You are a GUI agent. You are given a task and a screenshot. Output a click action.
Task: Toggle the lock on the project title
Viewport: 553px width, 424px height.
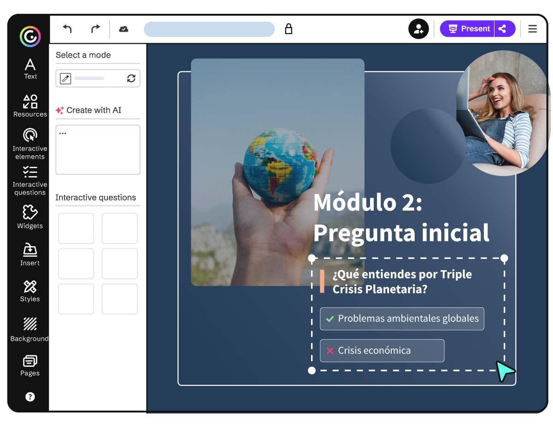289,29
